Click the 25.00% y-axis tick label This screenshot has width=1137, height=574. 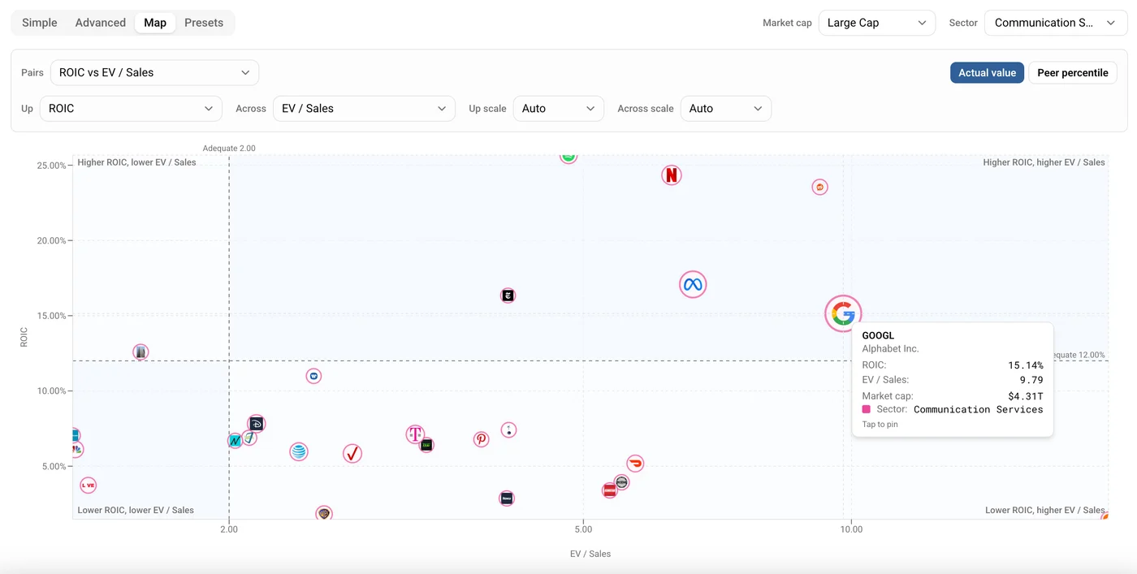52,166
